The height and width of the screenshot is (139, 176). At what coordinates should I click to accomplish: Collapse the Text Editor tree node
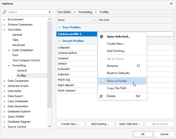coord(4,30)
